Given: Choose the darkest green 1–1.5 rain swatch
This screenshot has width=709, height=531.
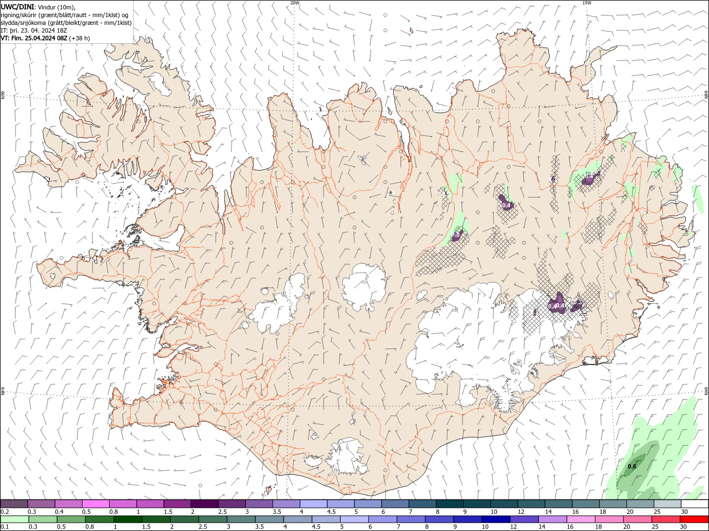Looking at the screenshot, I should [x=128, y=519].
